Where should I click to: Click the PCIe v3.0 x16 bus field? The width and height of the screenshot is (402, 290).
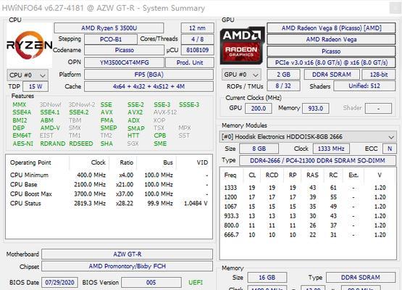[x=331, y=62]
